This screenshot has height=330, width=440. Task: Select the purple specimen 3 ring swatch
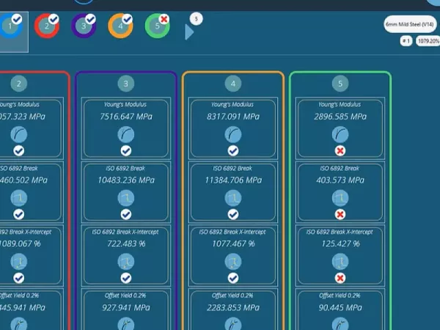(83, 27)
